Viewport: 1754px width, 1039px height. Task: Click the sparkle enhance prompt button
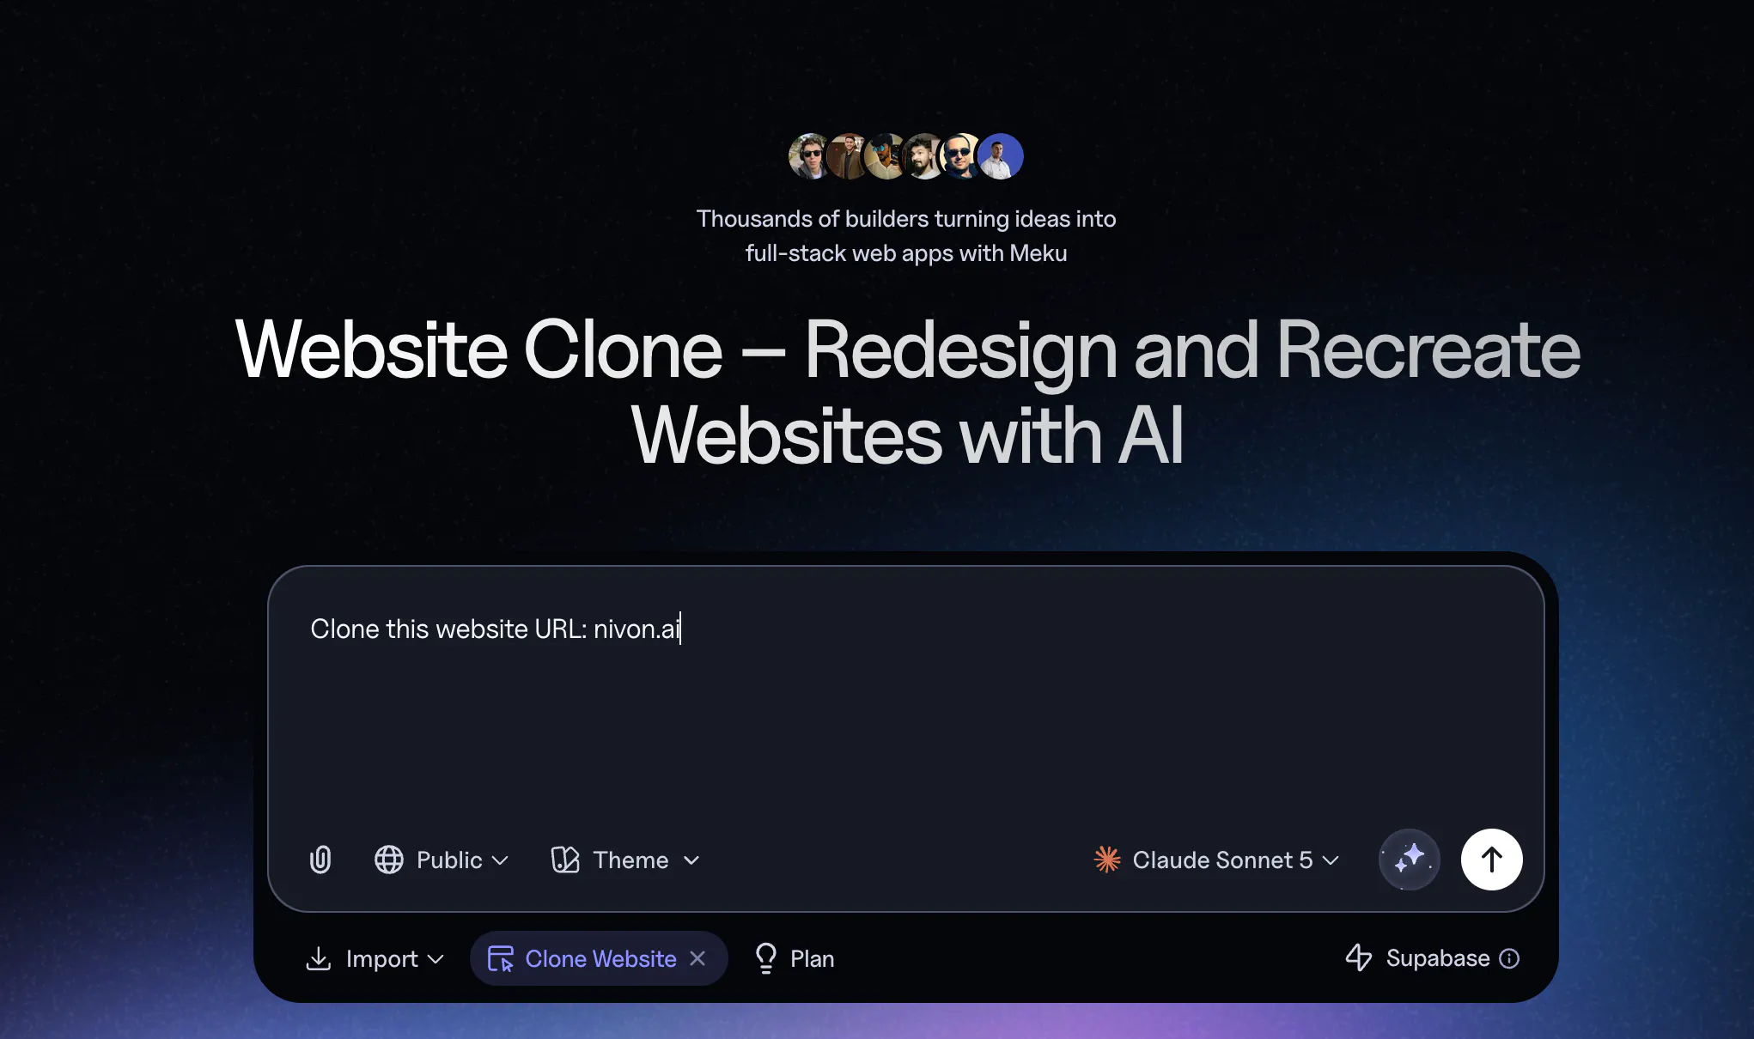click(1410, 860)
